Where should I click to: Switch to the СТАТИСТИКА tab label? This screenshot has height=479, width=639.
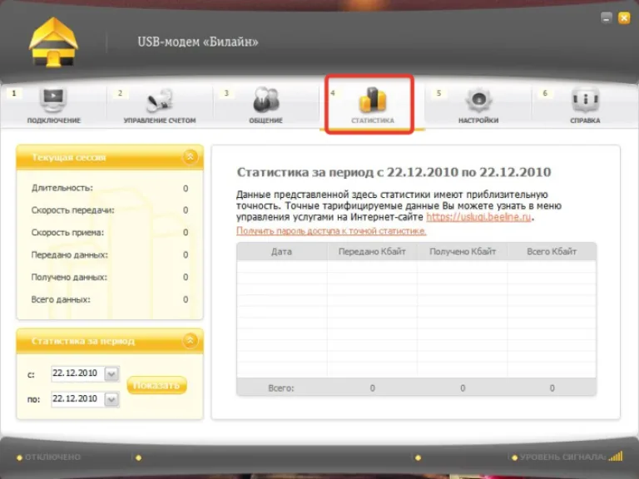(x=373, y=121)
